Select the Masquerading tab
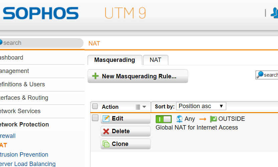The width and height of the screenshot is (278, 167). pos(115,60)
